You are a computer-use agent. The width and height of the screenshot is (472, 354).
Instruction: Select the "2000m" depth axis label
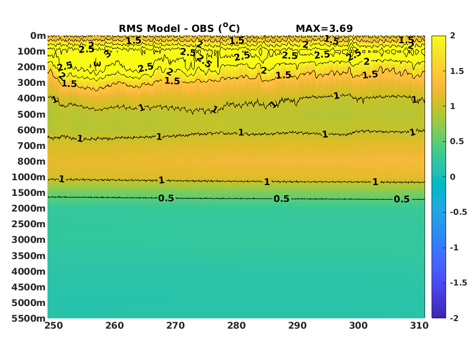coord(29,208)
